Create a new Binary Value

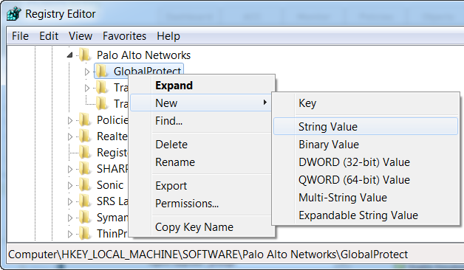(366, 145)
